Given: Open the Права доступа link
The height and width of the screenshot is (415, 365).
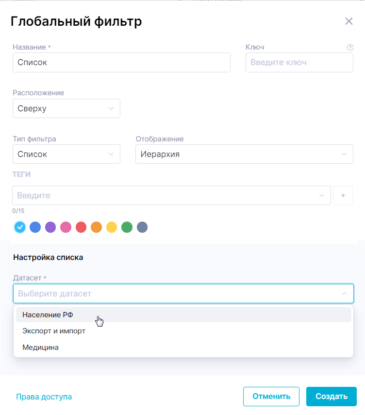Looking at the screenshot, I should [x=44, y=397].
